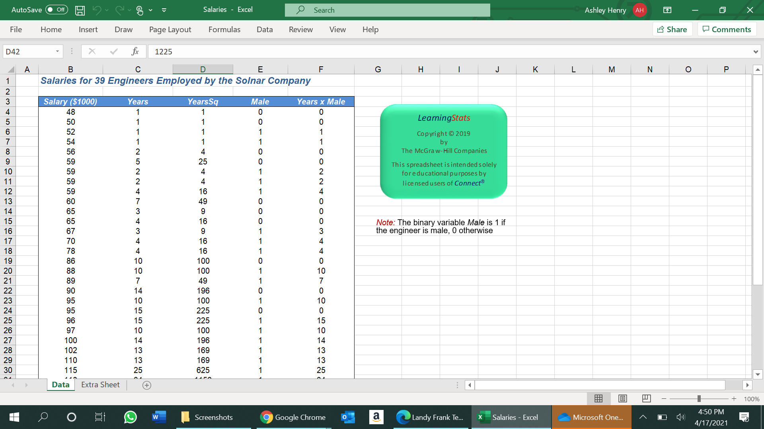764x429 pixels.
Task: Open Ribbon Display Options icon
Action: 667,10
